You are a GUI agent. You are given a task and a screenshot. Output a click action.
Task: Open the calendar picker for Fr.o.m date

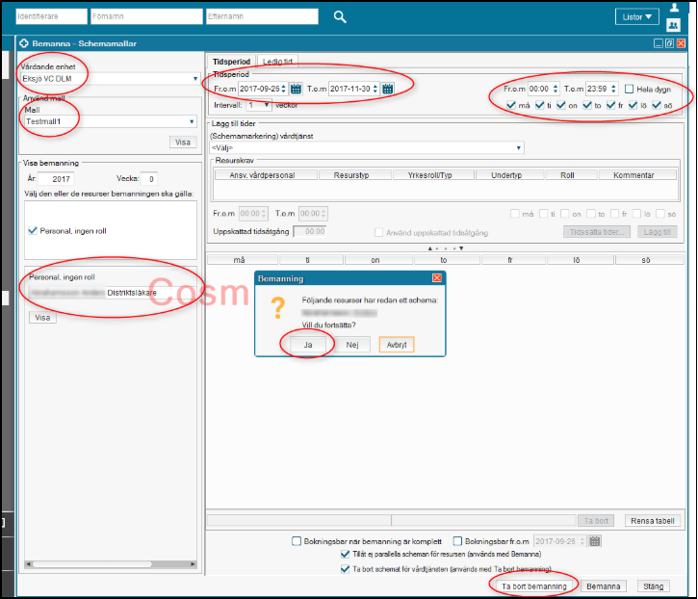[296, 89]
